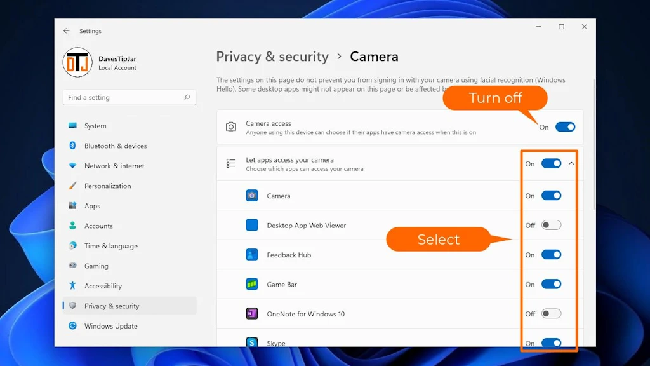Toggle Skype camera access switch

pyautogui.click(x=551, y=342)
